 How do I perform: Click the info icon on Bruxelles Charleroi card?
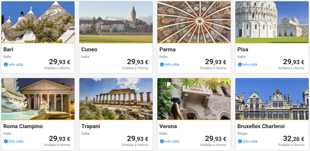[240, 141]
